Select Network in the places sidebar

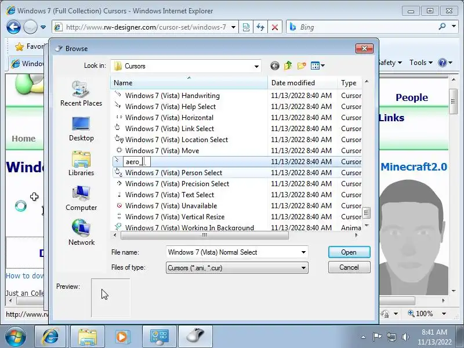81,233
